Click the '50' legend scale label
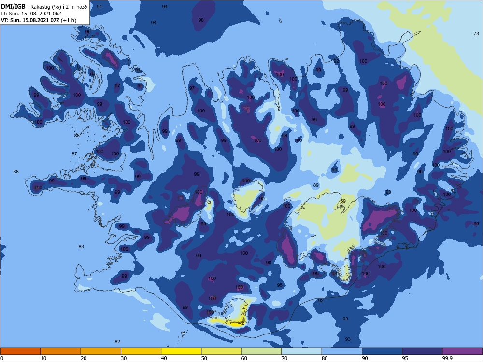The height and width of the screenshot is (362, 483). pyautogui.click(x=204, y=358)
